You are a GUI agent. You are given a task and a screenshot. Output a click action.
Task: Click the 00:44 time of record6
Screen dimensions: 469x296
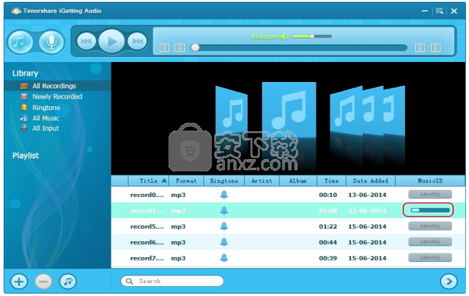click(x=328, y=243)
